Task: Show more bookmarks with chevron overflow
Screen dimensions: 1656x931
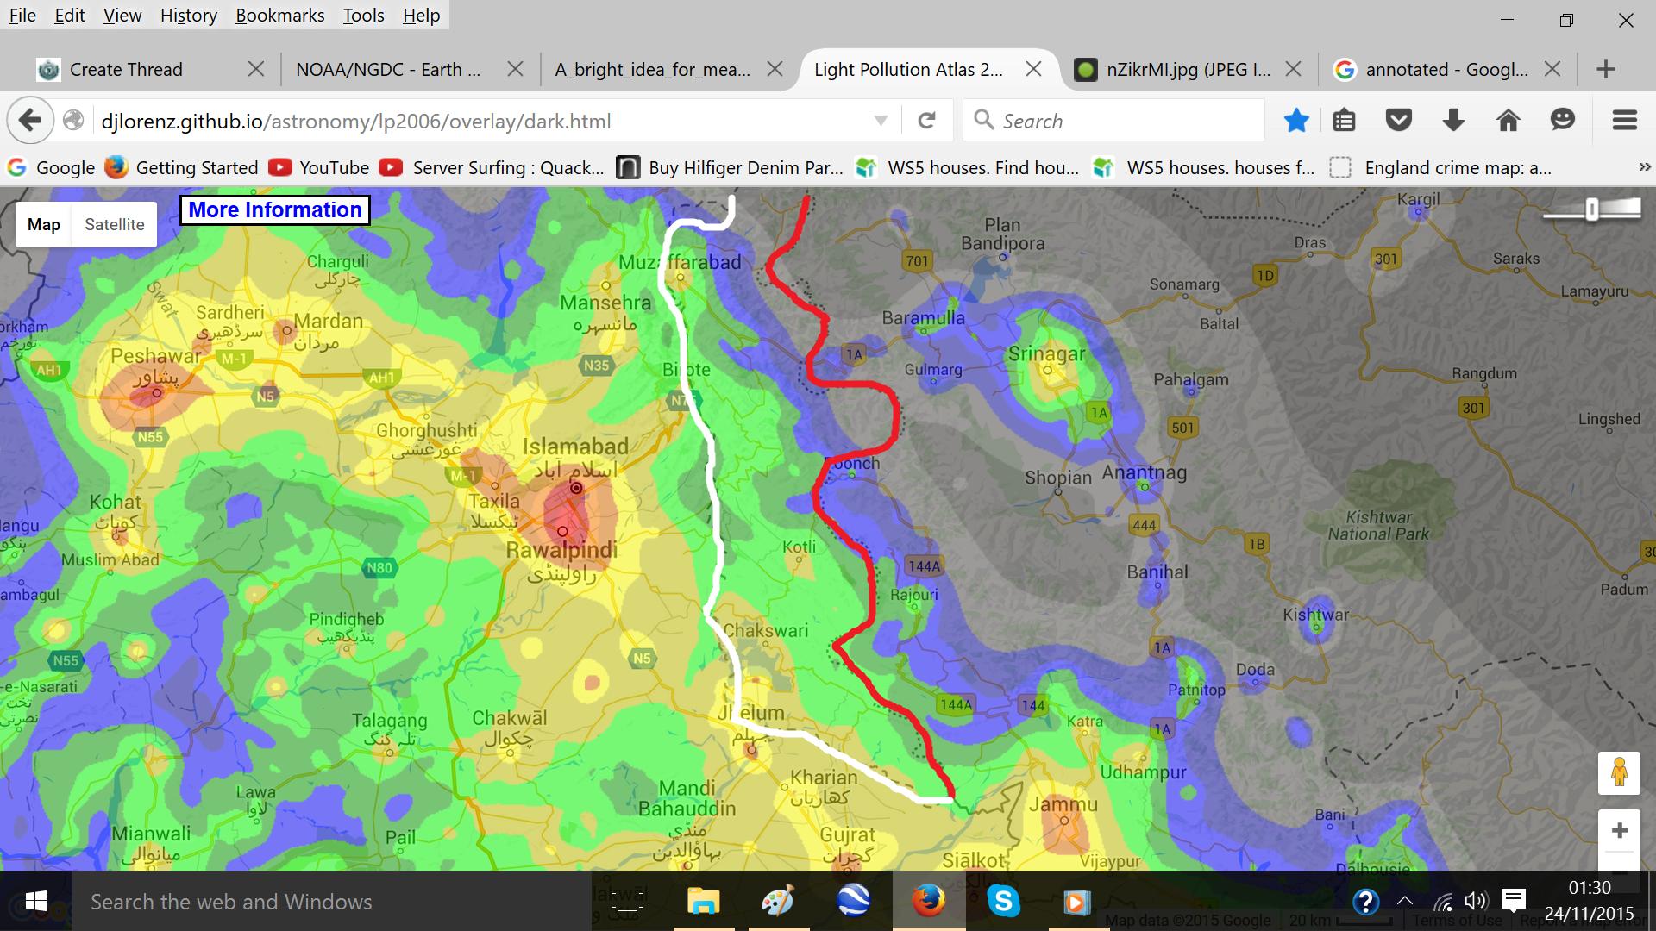Action: tap(1644, 167)
